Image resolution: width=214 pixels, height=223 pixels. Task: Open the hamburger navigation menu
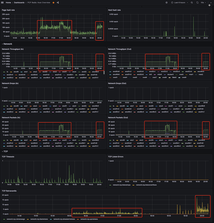2,3
